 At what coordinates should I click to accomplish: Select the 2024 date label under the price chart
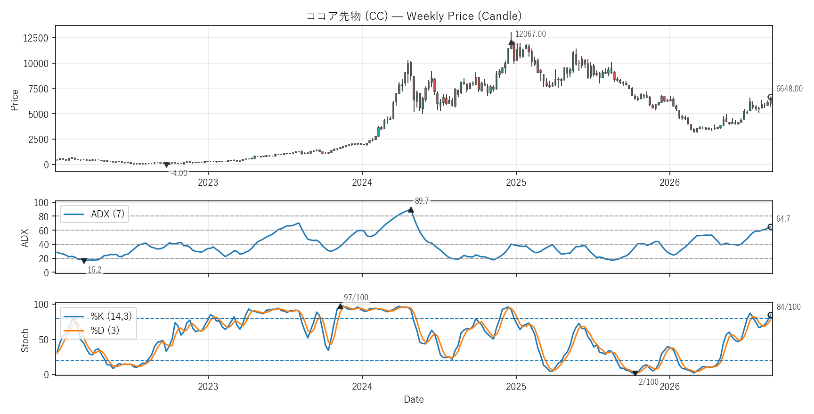362,182
